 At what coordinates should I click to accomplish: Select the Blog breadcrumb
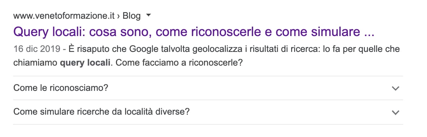tap(131, 16)
